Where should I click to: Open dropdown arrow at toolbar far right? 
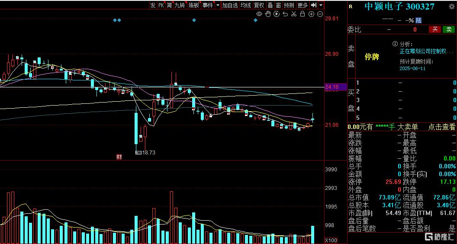tap(321, 5)
